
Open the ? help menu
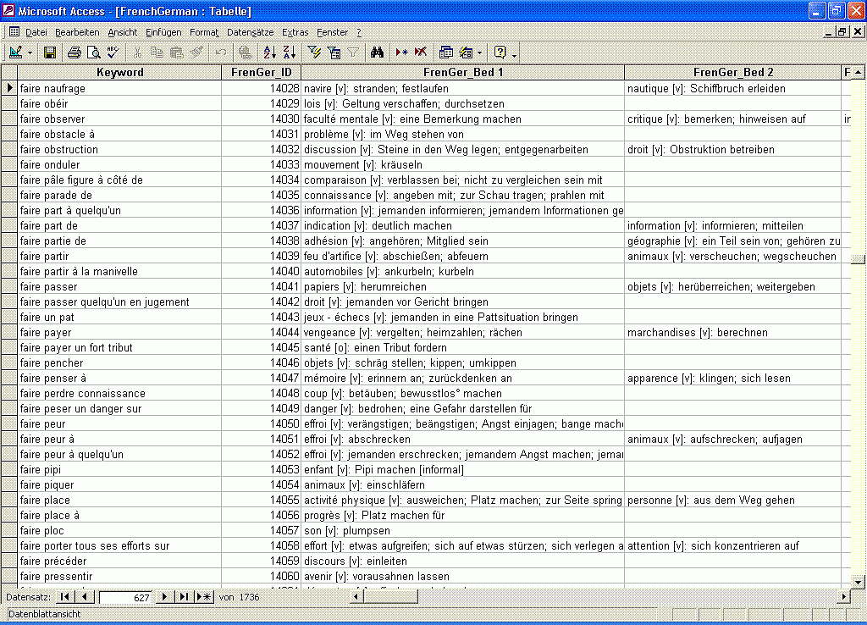359,32
